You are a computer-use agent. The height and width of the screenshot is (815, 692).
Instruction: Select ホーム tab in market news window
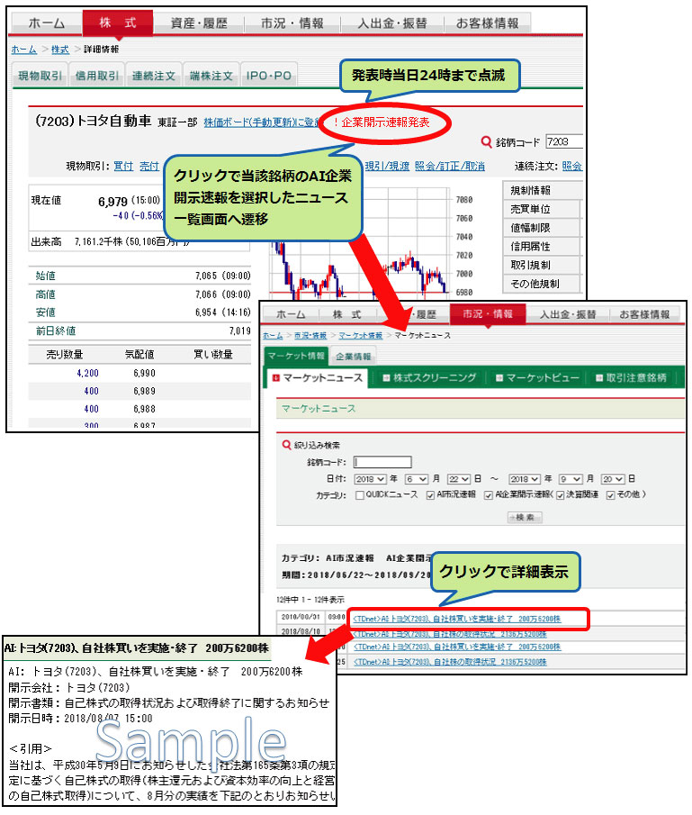click(291, 314)
